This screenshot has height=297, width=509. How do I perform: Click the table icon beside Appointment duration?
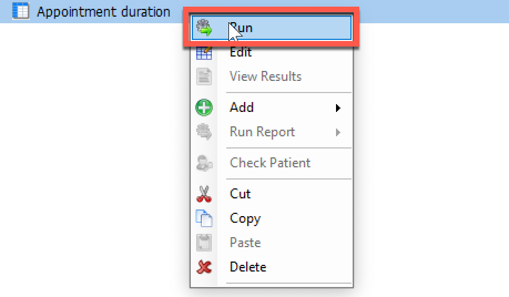click(21, 12)
